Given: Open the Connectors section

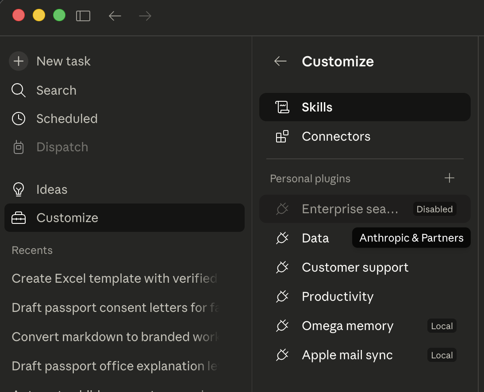Looking at the screenshot, I should (365, 136).
